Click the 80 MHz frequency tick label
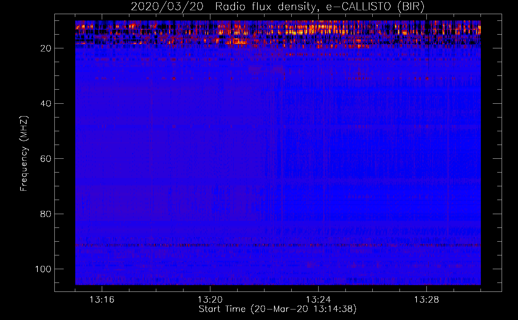518x320 pixels. pyautogui.click(x=46, y=214)
